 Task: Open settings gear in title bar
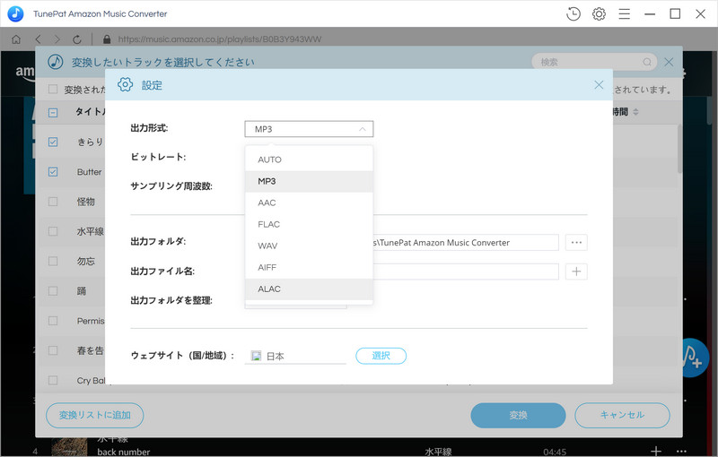[x=599, y=13]
